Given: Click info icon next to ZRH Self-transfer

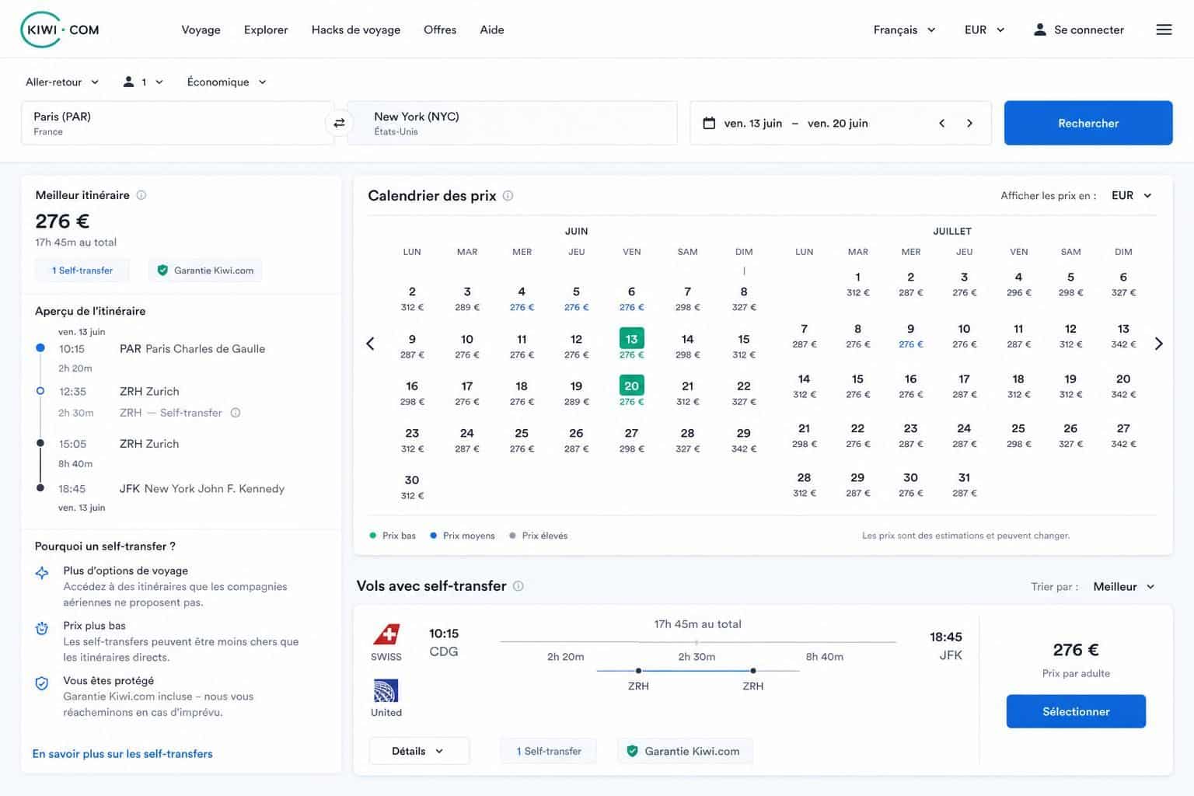Looking at the screenshot, I should coord(236,413).
